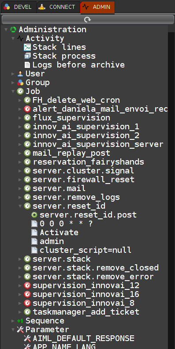Collapse the Activity section arrow
This screenshot has width=175, height=349.
coord(13,38)
